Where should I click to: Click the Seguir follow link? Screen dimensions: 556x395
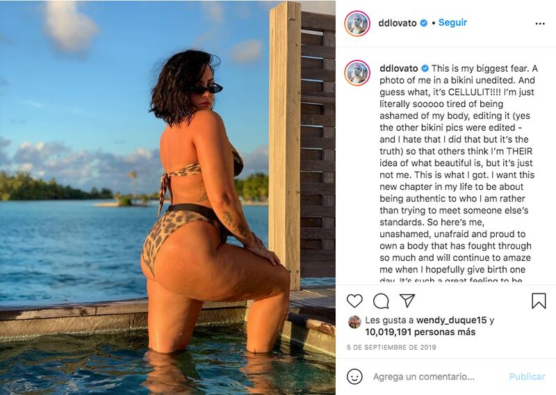452,22
